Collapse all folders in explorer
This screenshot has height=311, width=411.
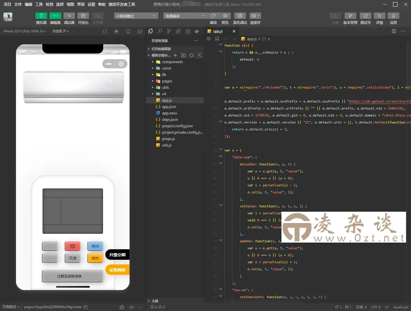[200, 55]
